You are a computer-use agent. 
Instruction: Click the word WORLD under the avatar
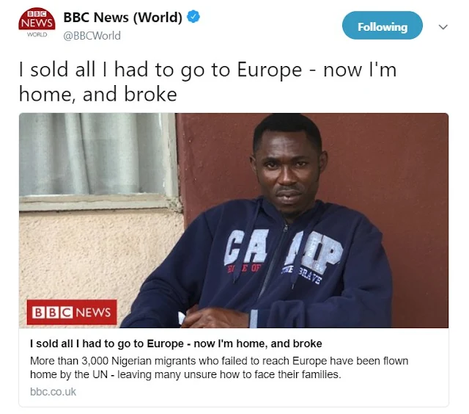click(x=37, y=34)
